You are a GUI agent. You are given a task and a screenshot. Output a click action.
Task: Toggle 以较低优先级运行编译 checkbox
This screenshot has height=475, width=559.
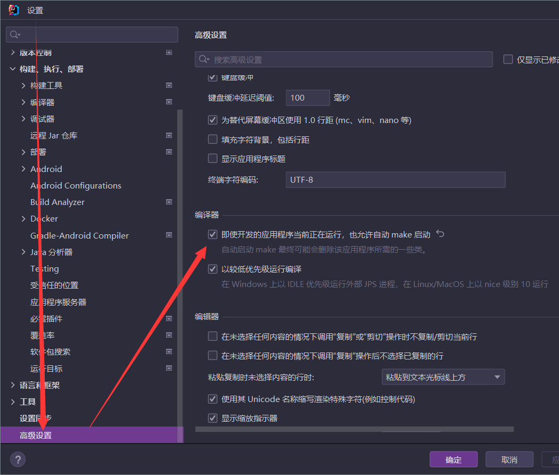click(212, 269)
